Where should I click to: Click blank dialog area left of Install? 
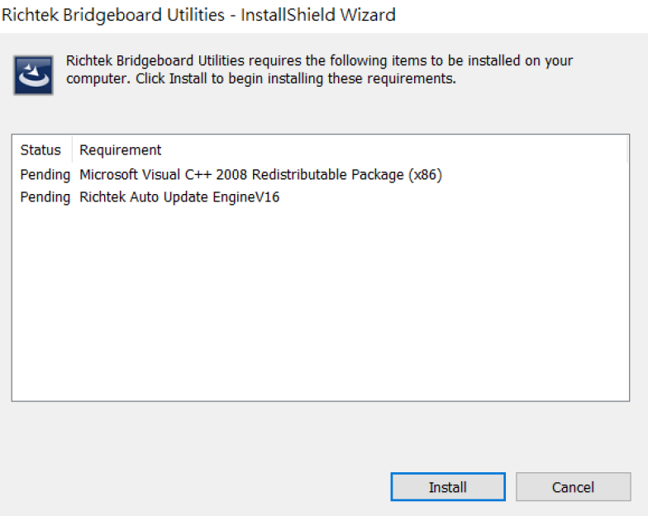[198, 487]
